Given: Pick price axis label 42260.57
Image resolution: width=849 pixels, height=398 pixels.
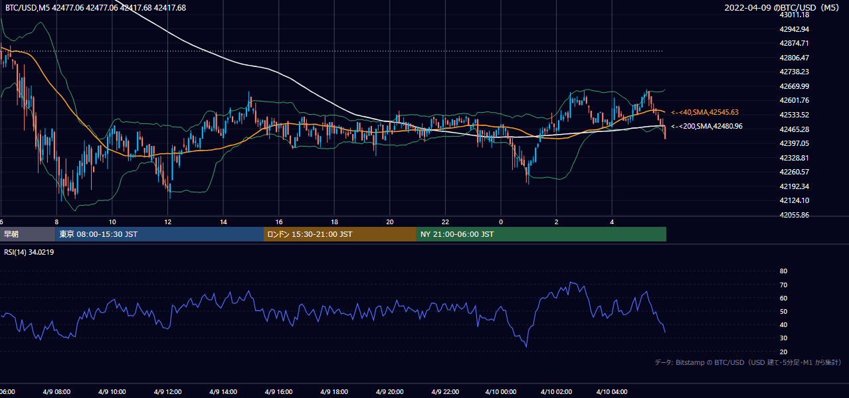Looking at the screenshot, I should [795, 172].
